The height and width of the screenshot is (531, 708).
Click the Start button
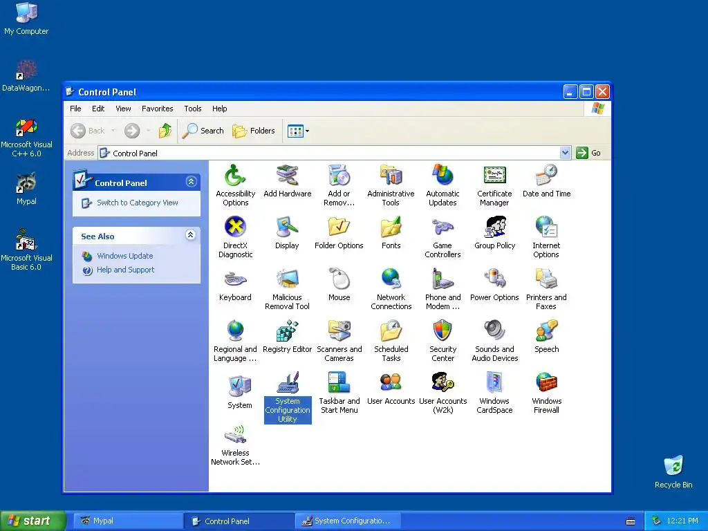click(33, 521)
